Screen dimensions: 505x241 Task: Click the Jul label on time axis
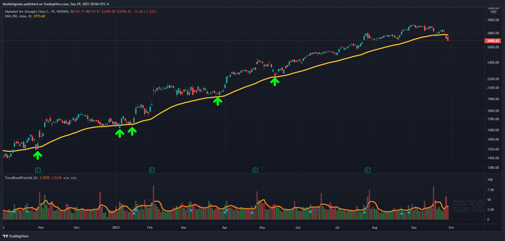click(337, 228)
